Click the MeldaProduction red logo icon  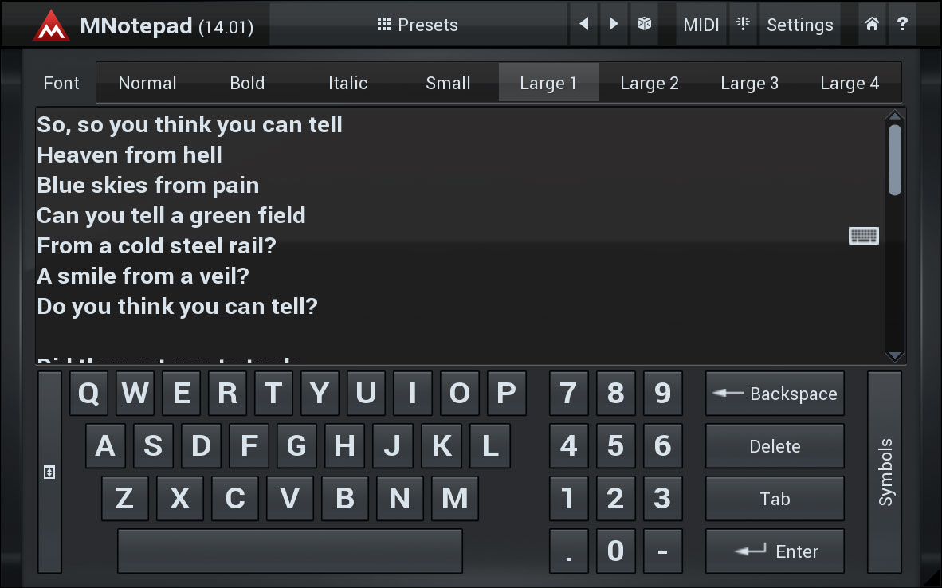pos(51,25)
